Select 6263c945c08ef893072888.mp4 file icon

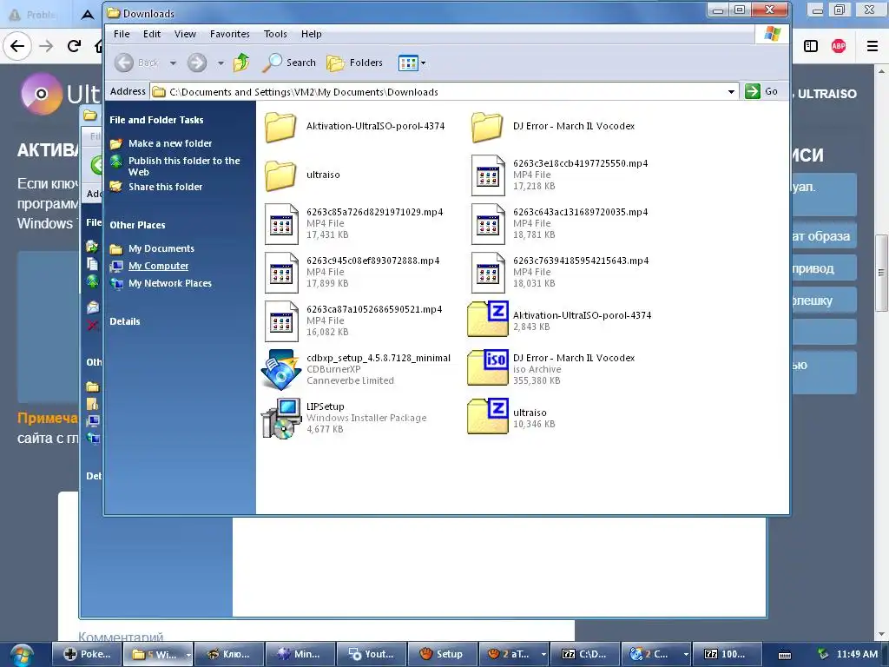pos(281,273)
